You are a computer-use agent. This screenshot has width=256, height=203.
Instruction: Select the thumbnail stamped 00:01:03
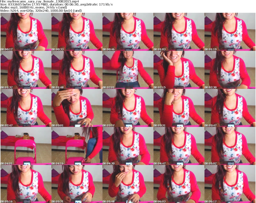[x=179, y=32]
